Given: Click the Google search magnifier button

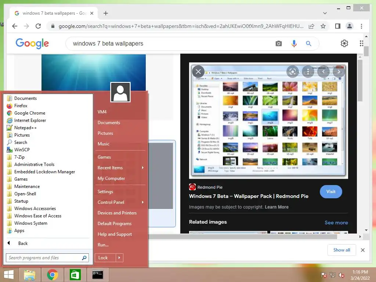Looking at the screenshot, I should (308, 44).
